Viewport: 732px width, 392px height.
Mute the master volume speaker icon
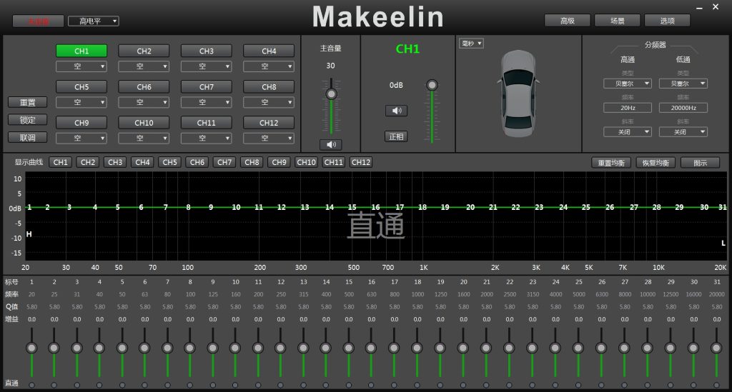point(331,144)
